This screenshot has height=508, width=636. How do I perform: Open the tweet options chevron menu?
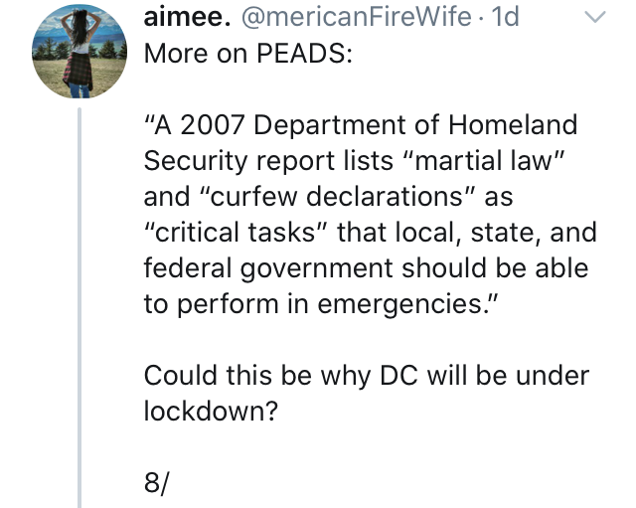(x=594, y=17)
